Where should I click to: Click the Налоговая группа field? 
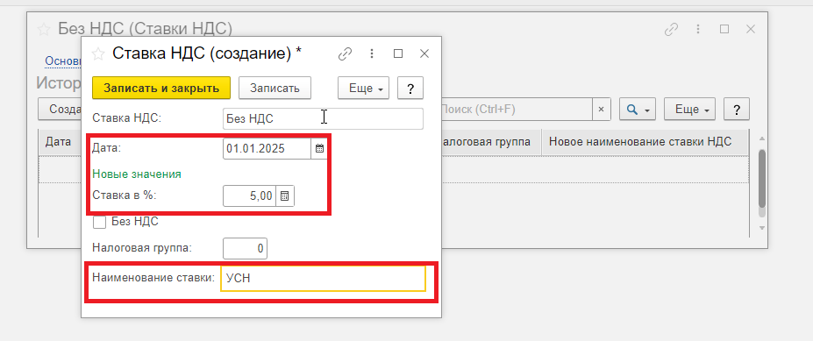[x=246, y=248]
